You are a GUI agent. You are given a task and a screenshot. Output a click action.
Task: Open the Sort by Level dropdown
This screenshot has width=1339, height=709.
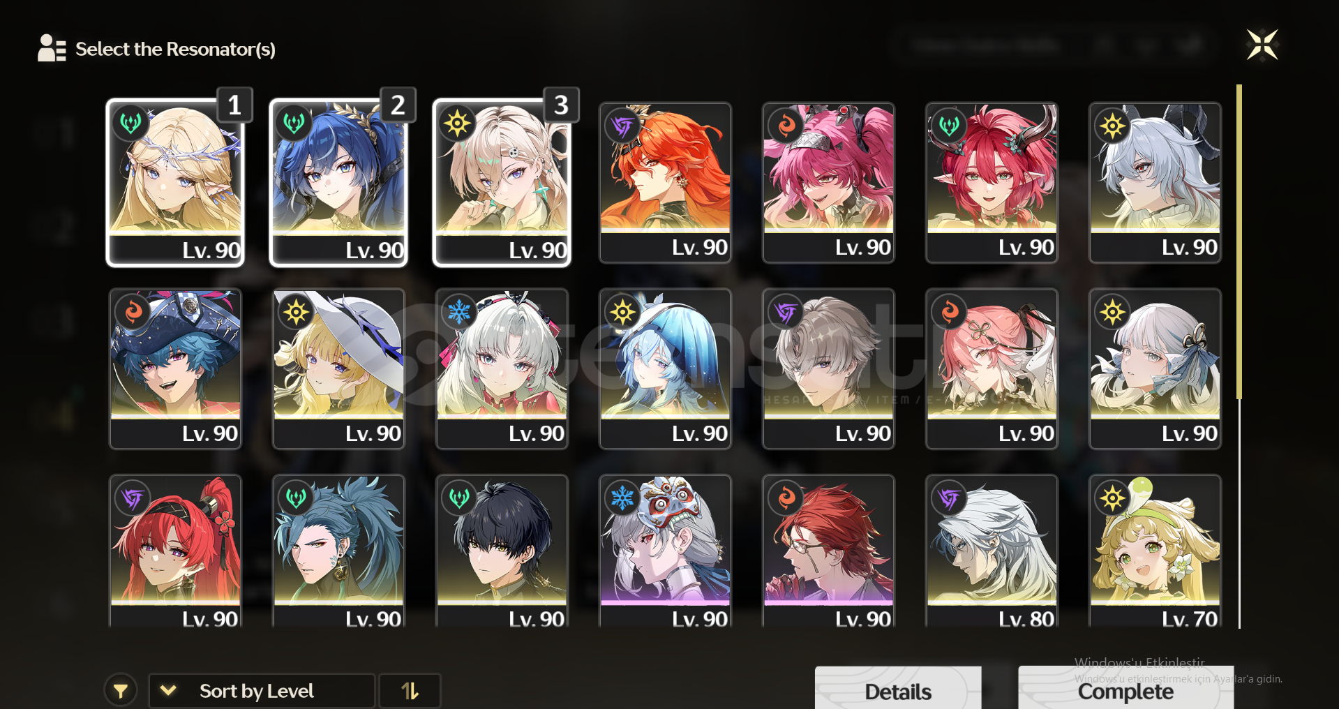pos(262,691)
